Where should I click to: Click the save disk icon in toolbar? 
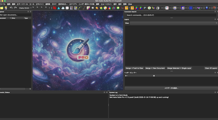click(6, 8)
